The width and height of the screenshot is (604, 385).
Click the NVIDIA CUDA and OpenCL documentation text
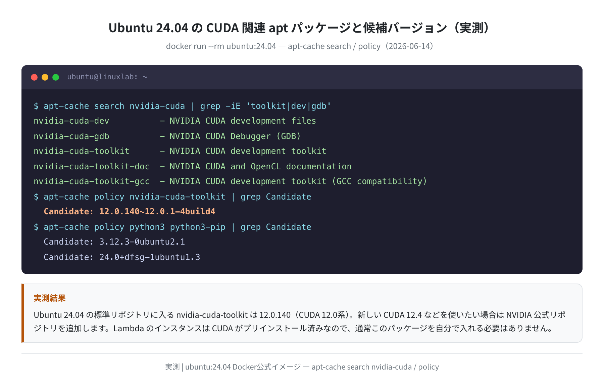point(260,166)
